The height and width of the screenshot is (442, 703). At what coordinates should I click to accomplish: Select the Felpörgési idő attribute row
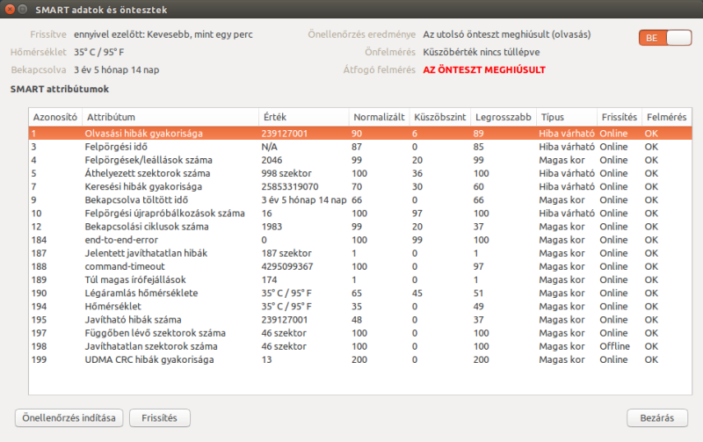pos(360,147)
